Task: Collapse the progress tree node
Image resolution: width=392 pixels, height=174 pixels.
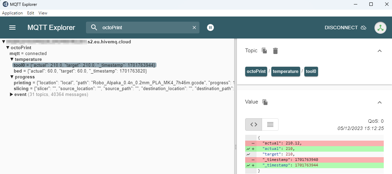Action: click(x=12, y=77)
